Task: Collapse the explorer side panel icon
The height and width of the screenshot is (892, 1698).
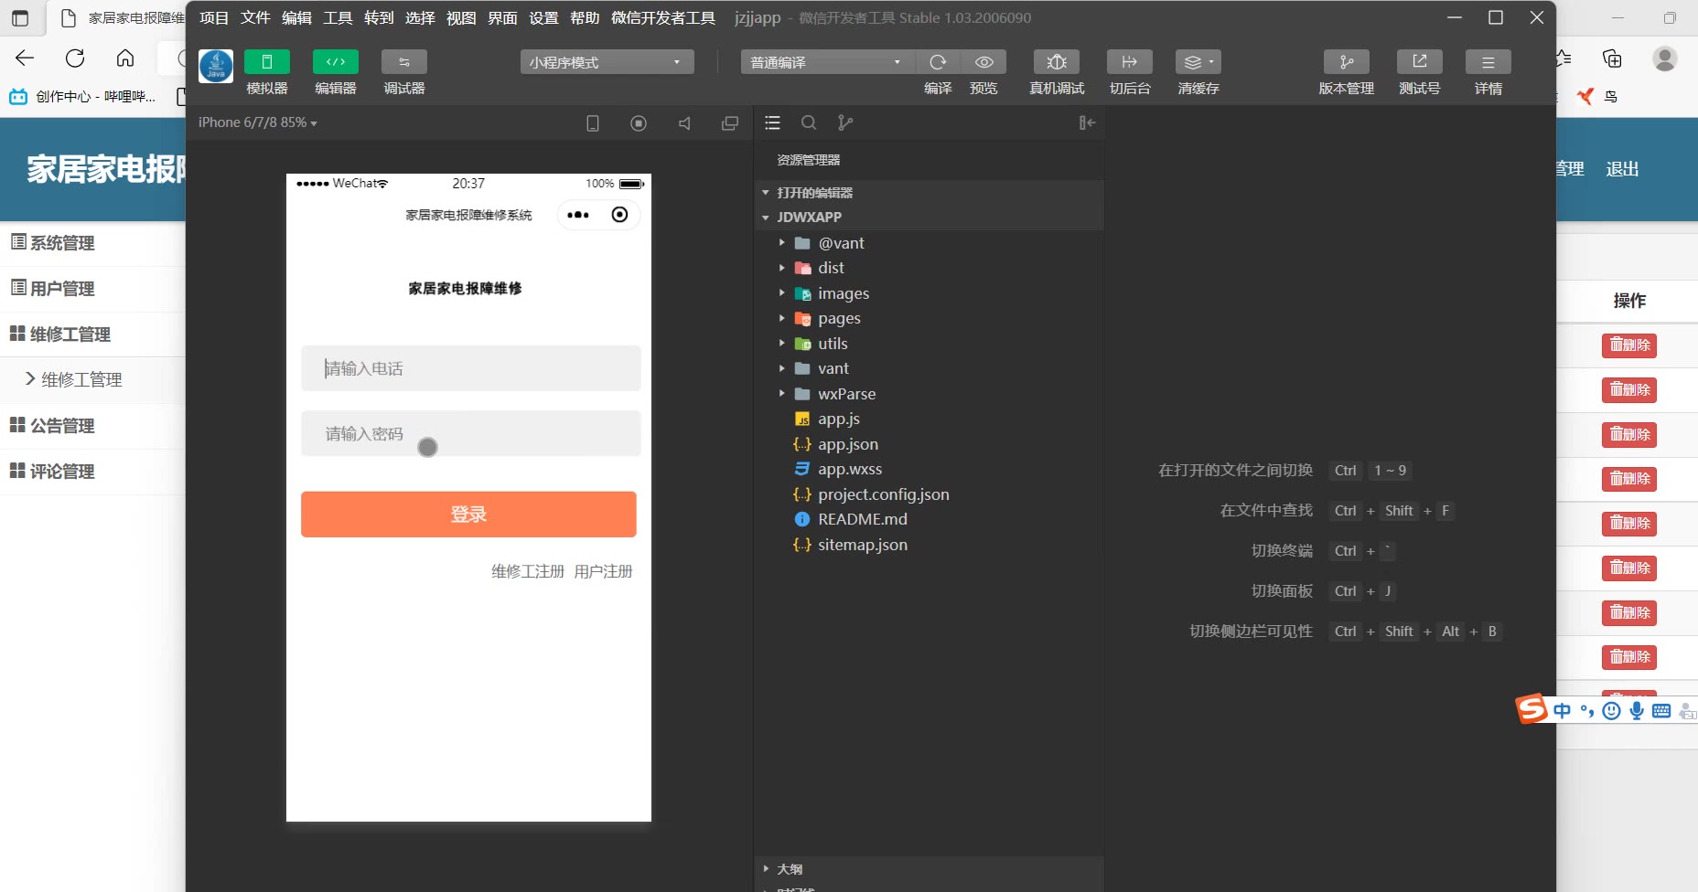Action: [1087, 122]
